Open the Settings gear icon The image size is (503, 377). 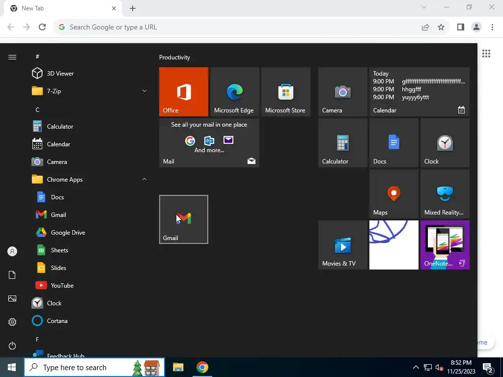(x=12, y=322)
